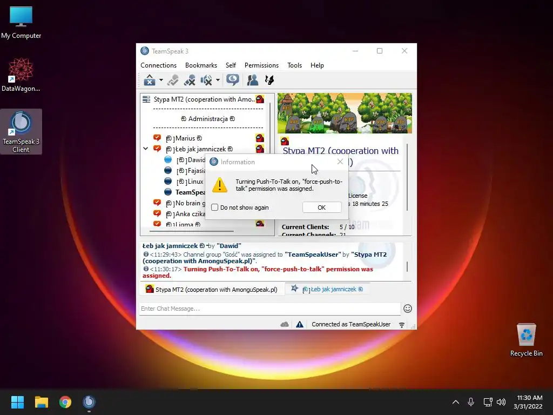Screen dimensions: 553x415
Task: Collapse the Łeb jak jamniczek channel
Action: (145, 149)
